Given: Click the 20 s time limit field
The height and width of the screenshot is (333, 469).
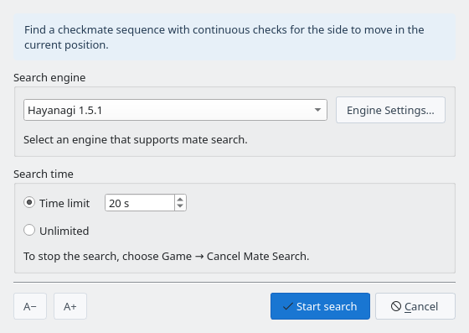Looking at the screenshot, I should pos(140,203).
